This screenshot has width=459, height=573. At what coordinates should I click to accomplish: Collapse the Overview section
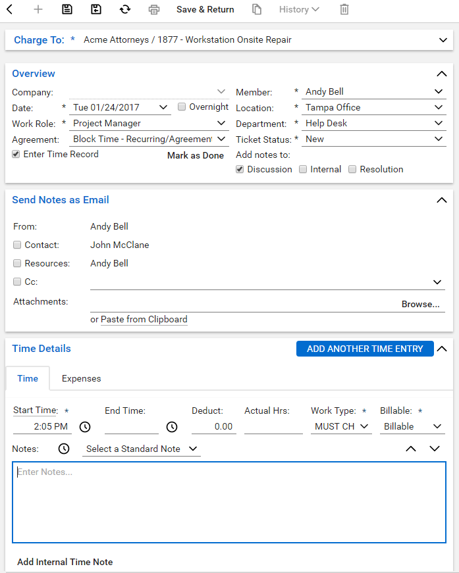442,74
